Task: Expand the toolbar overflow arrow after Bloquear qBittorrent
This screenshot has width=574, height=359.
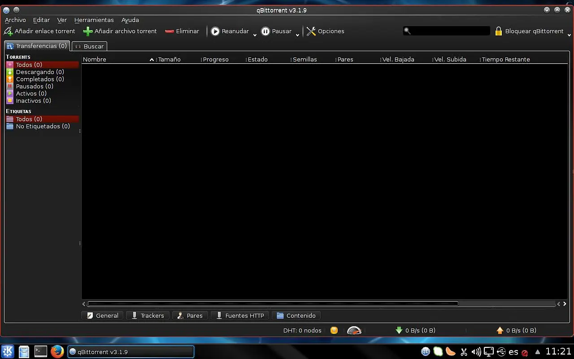Action: pyautogui.click(x=570, y=35)
